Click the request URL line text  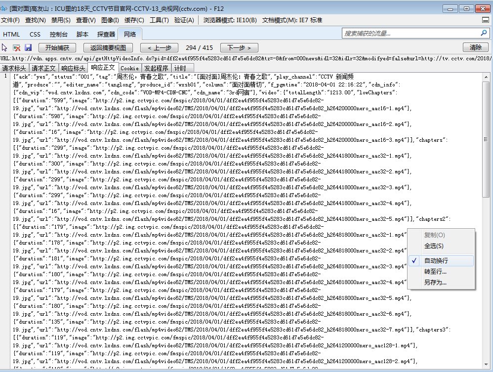(246, 58)
